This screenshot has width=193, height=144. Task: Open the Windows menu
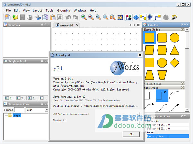tap(80, 11)
